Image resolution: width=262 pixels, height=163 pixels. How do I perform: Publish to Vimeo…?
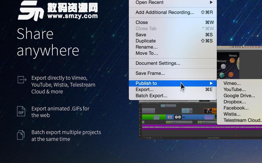(232, 83)
